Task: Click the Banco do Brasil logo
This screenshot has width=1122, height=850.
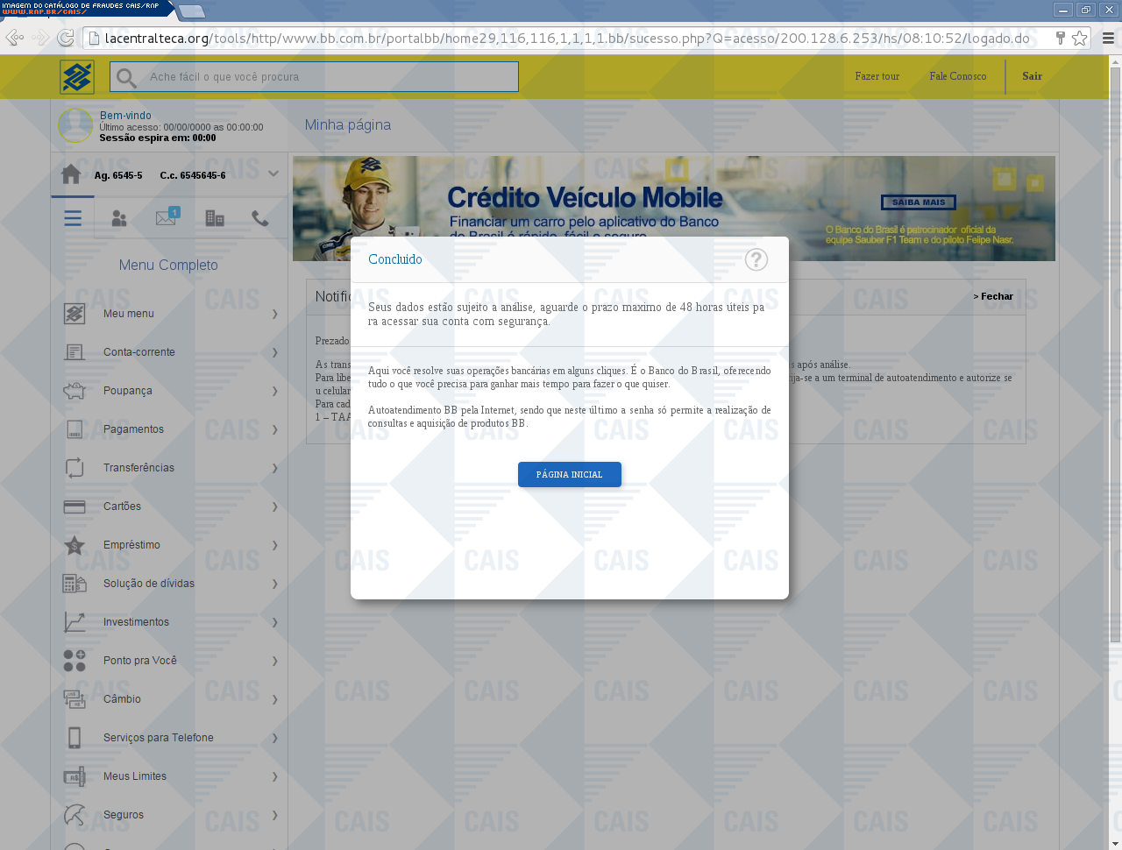Action: click(x=77, y=77)
